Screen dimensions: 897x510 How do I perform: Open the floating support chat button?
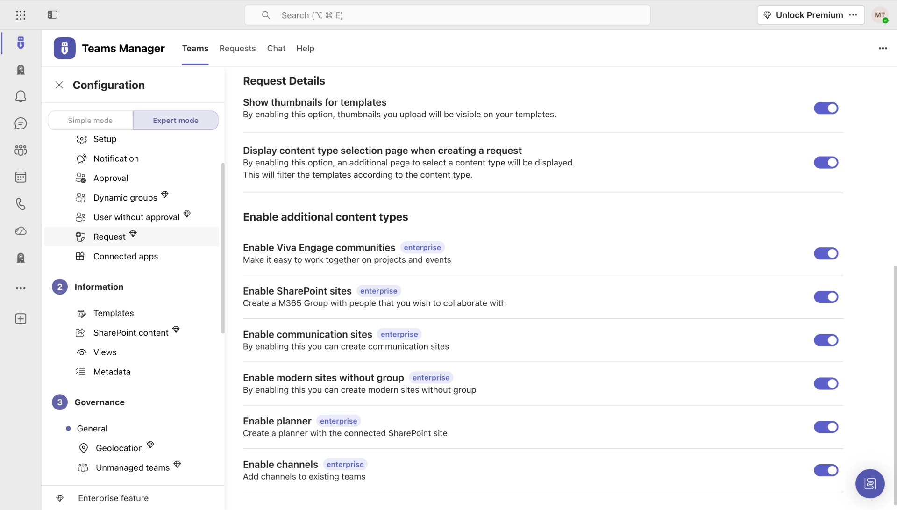click(870, 484)
